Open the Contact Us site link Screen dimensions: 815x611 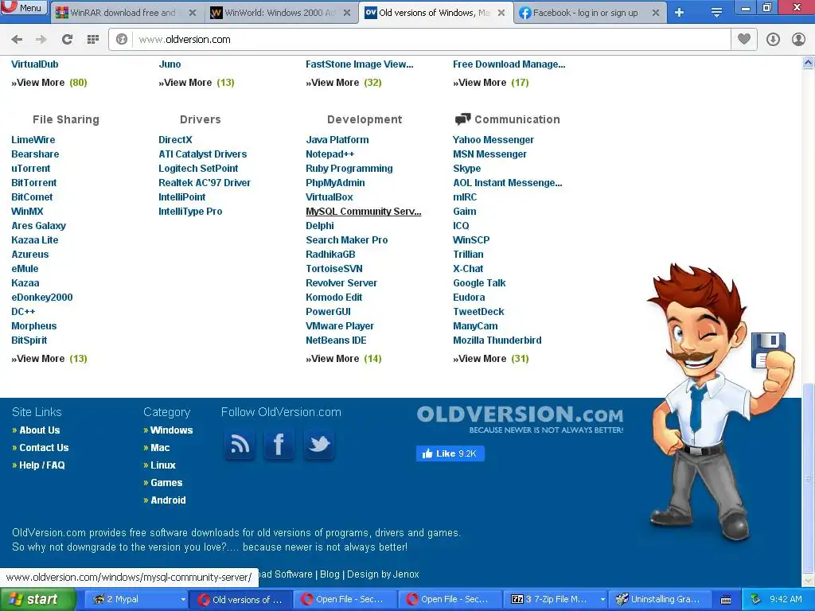pos(44,448)
